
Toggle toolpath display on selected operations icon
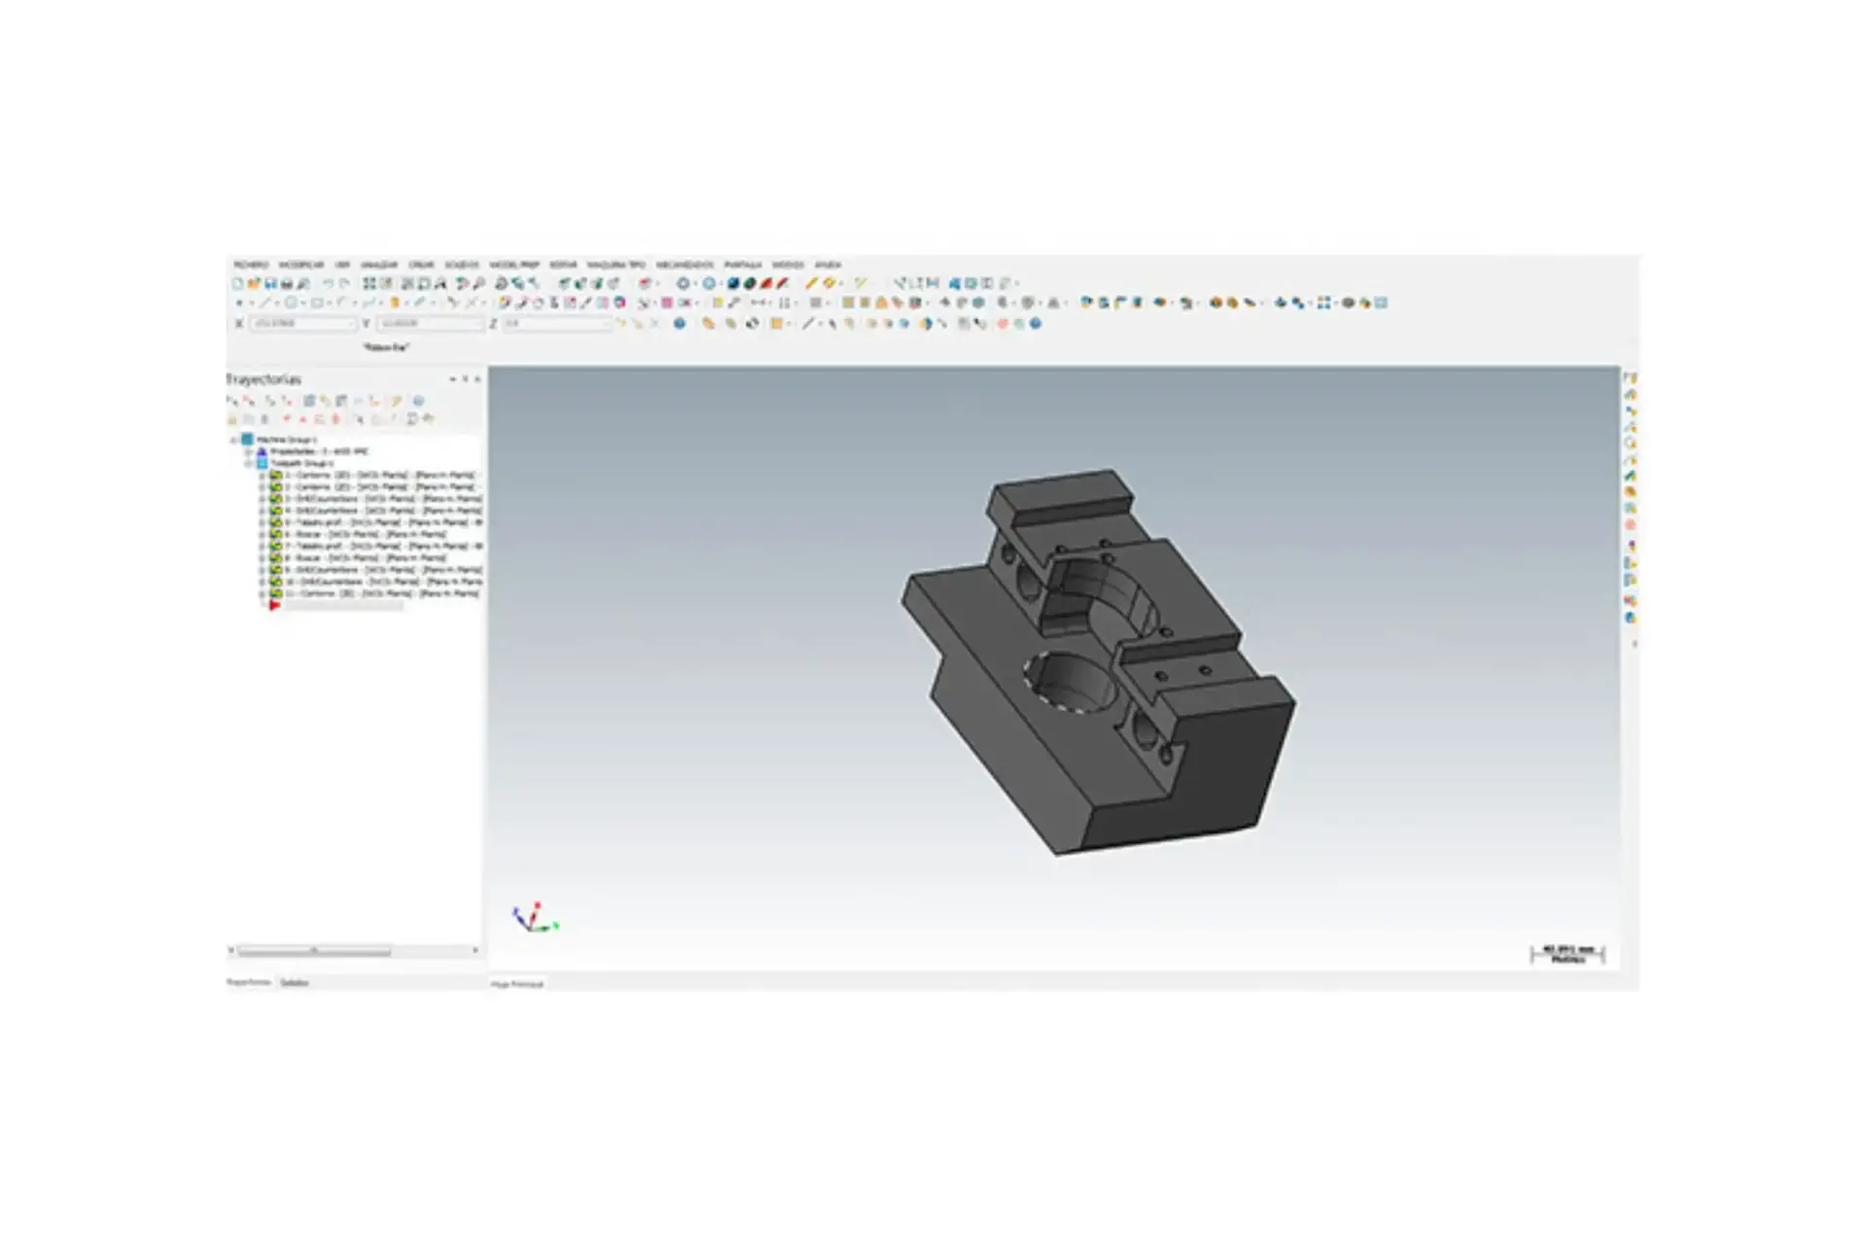pos(248,419)
